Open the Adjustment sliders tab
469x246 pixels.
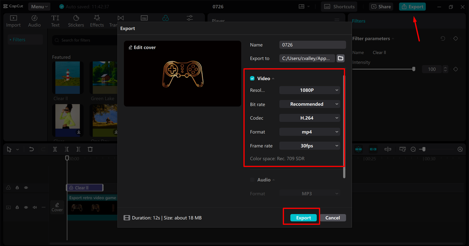tap(190, 18)
